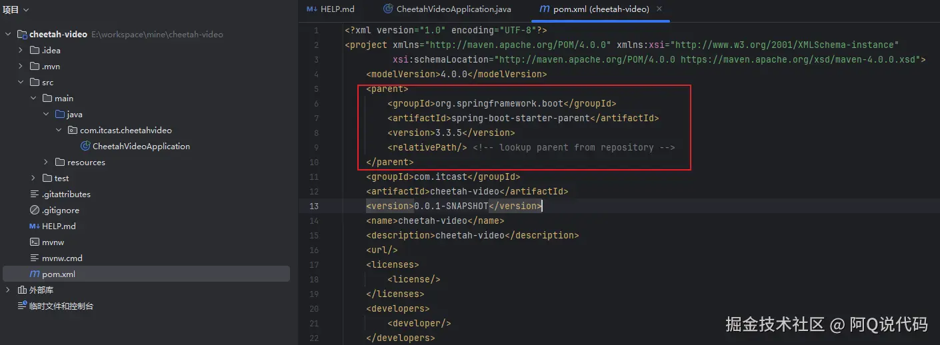The width and height of the screenshot is (940, 345).
Task: Click the opening <parent> tag
Action: [x=387, y=89]
